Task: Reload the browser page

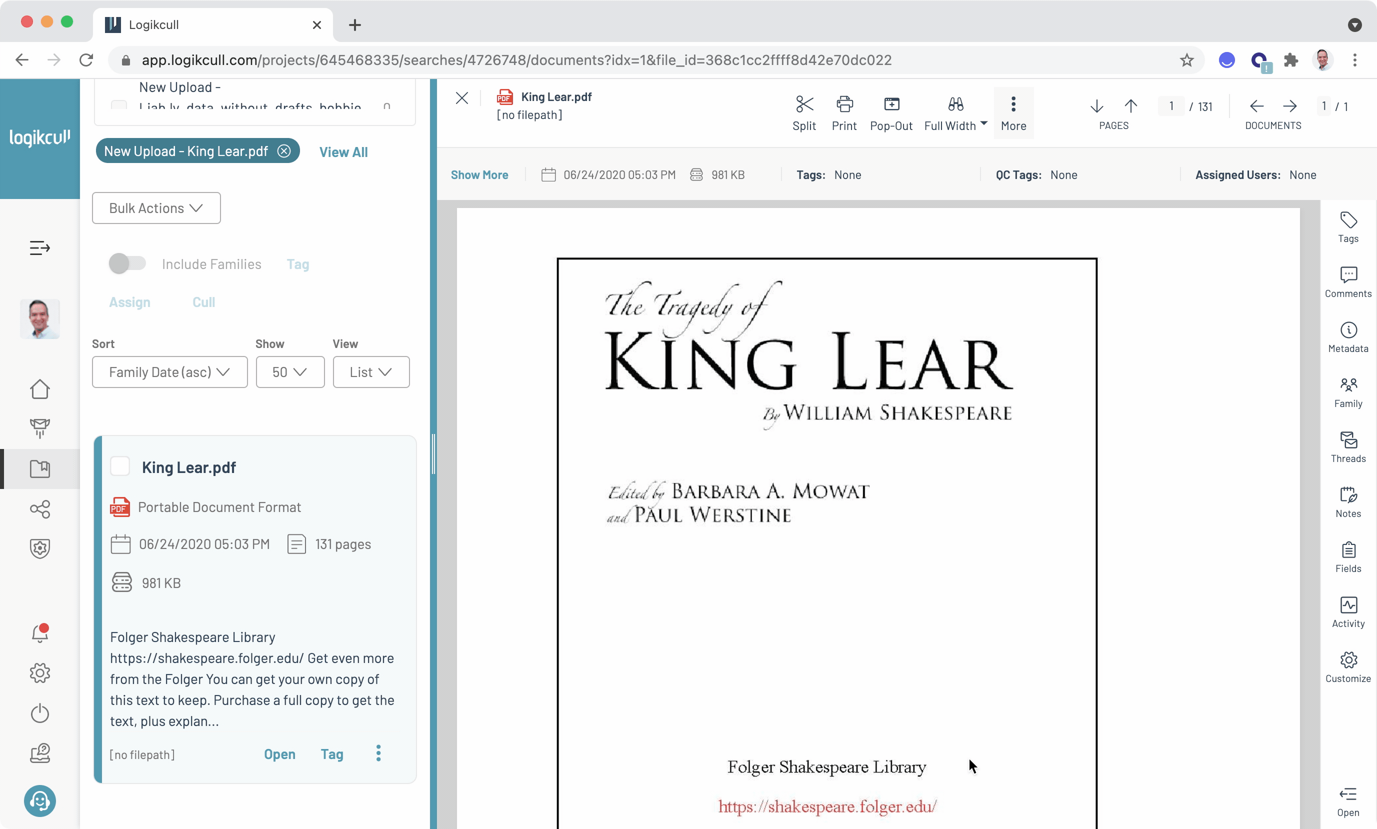Action: click(86, 60)
